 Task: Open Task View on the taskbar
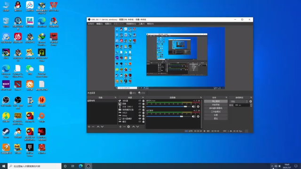[73, 166]
